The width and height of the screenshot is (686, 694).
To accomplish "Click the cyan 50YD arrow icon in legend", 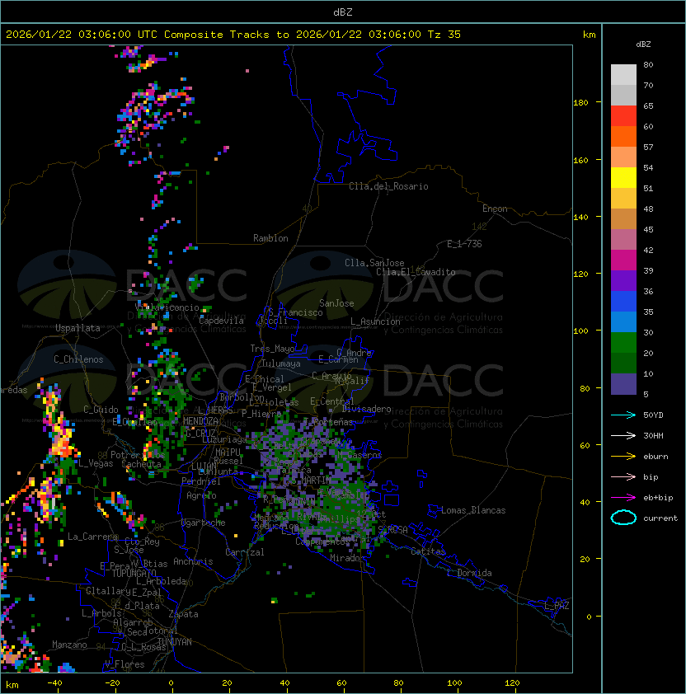I will click(623, 415).
